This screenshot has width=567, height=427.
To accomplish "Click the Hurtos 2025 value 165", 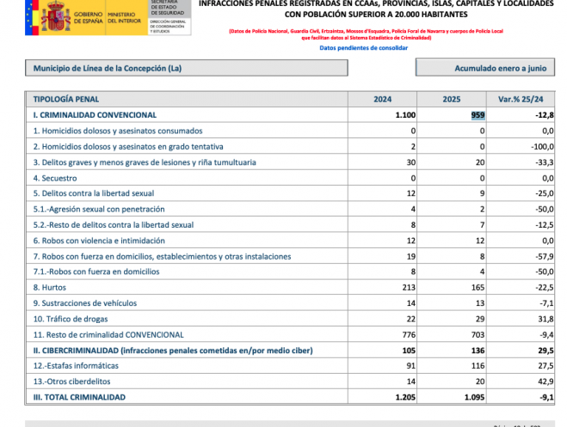I will click(478, 287).
